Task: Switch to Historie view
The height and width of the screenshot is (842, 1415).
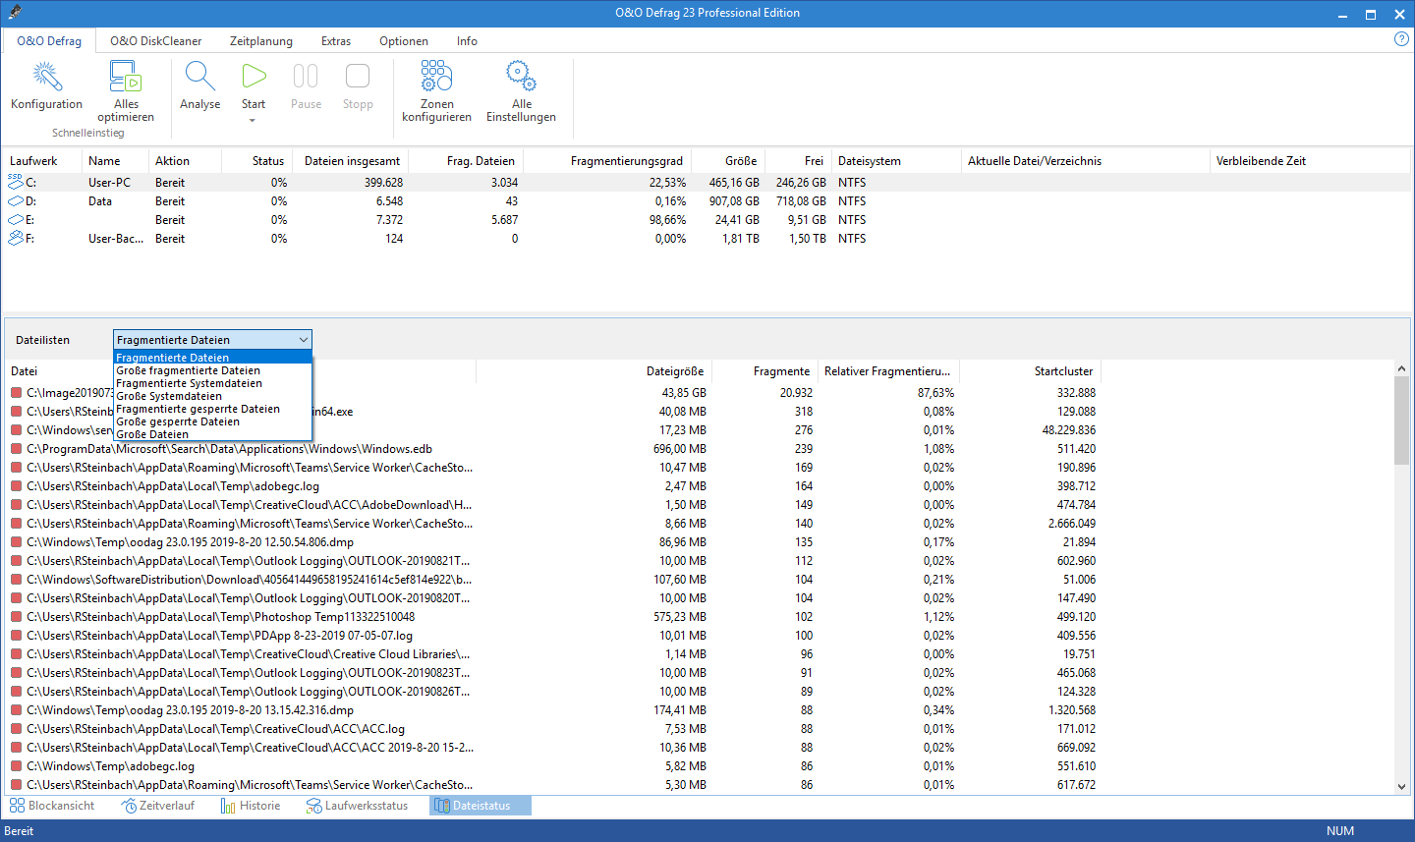Action: point(251,806)
